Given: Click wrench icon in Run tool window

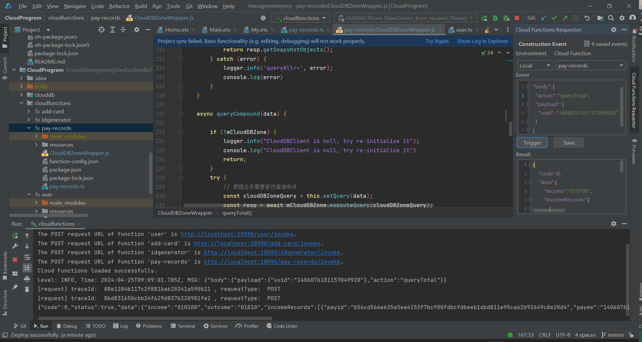Looking at the screenshot, I should pos(15,246).
